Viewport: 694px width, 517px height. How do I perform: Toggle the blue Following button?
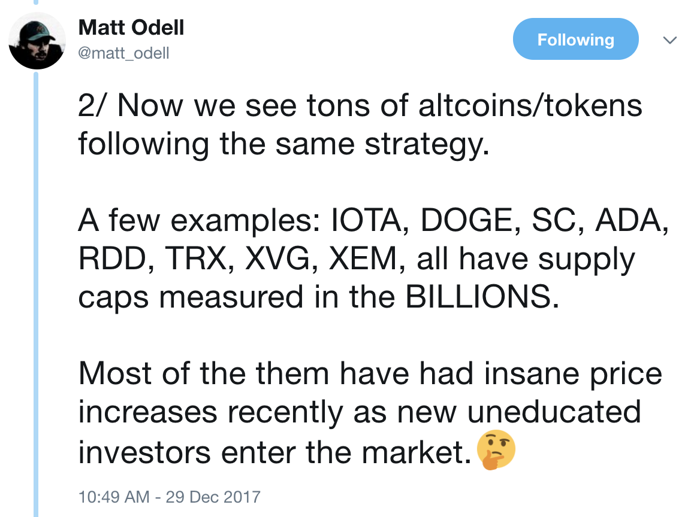click(x=575, y=39)
